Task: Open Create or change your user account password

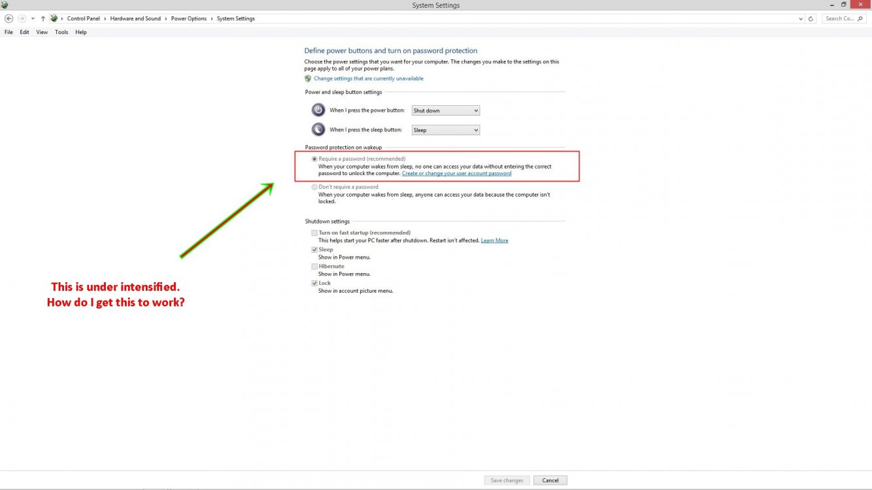Action: pos(456,174)
